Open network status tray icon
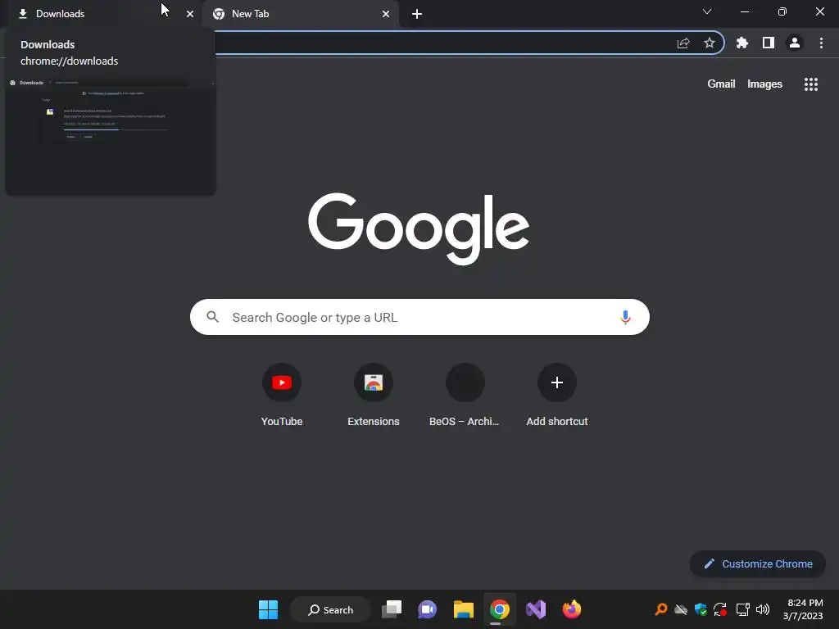The width and height of the screenshot is (839, 629). pyautogui.click(x=742, y=609)
